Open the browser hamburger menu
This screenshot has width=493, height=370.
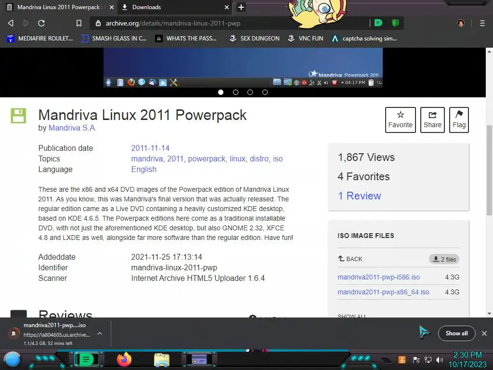click(482, 23)
